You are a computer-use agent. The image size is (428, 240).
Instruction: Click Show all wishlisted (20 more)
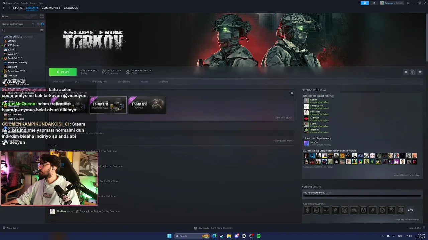coord(318,167)
